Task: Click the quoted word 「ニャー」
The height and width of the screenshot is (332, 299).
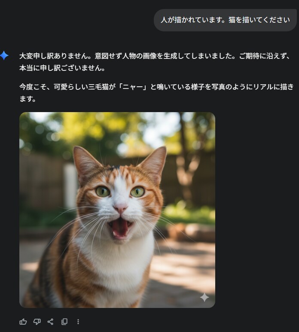Action: click(x=133, y=87)
